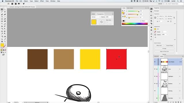Open the Character panel icon in the dock
This screenshot has width=184, height=103.
pos(151,34)
